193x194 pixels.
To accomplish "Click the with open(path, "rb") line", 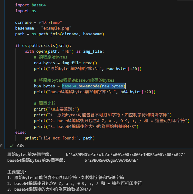I will click(64, 51).
